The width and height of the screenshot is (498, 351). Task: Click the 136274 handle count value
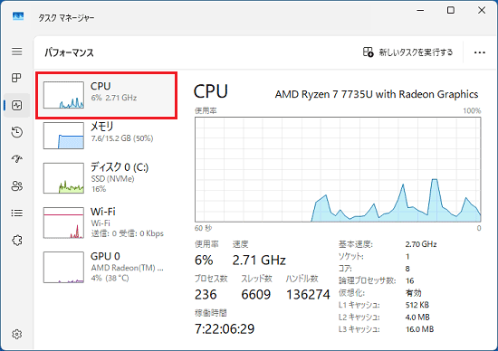308,295
